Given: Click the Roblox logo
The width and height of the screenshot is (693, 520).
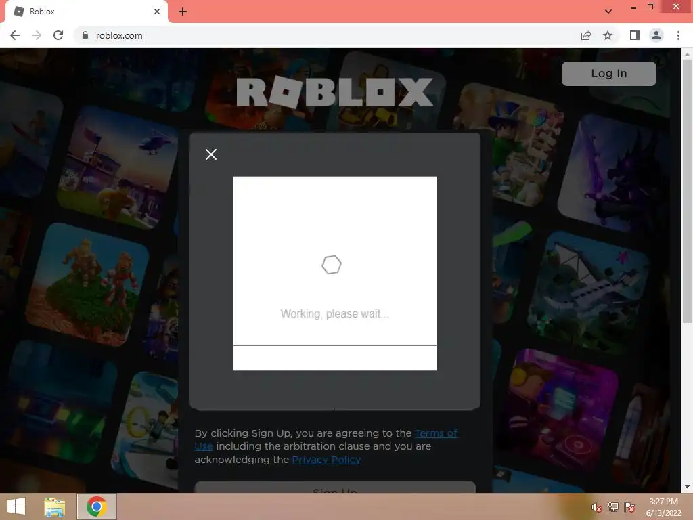Looking at the screenshot, I should click(334, 92).
